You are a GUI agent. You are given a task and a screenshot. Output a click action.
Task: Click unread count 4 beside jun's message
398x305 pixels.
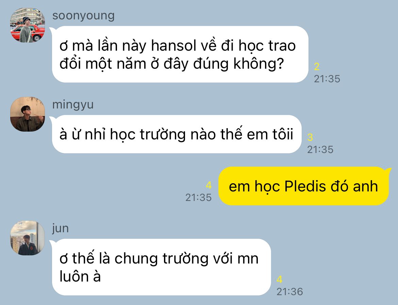point(280,279)
